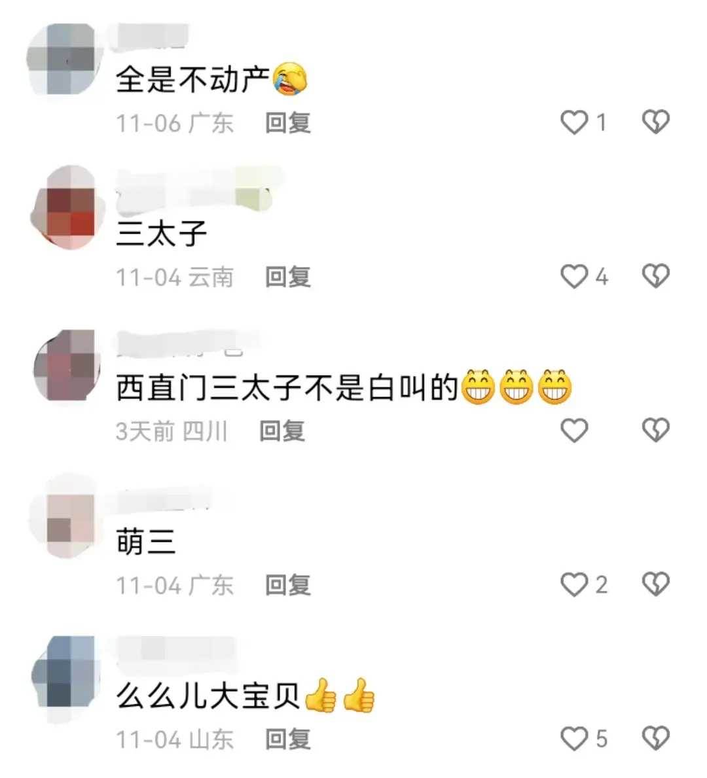Dislike the 西直门三太子不是白叫的 comment
This screenshot has height=778, width=707.
(x=656, y=430)
